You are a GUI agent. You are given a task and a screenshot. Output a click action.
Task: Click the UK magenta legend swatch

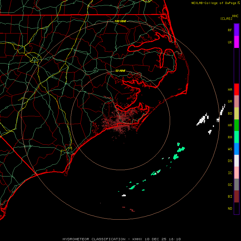click(236, 42)
